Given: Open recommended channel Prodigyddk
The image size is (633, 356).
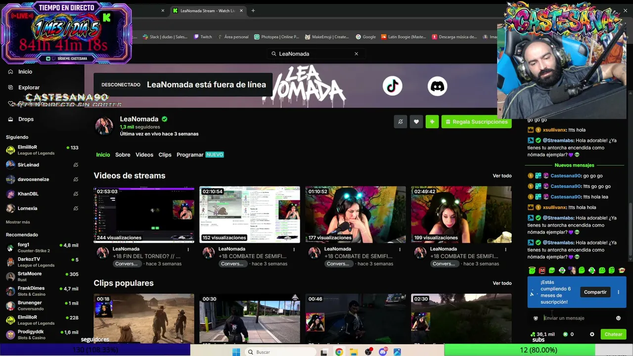Looking at the screenshot, I should pyautogui.click(x=42, y=335).
